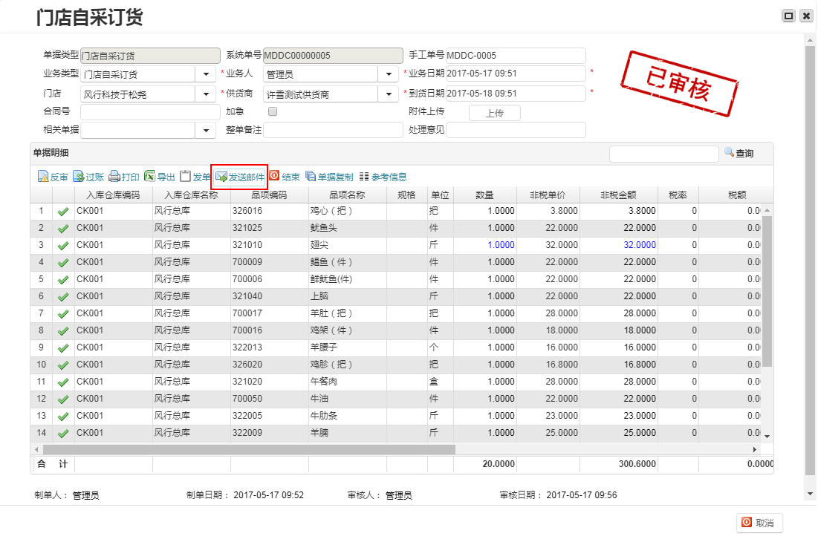The image size is (818, 542).
Task: Expand the 供货商 supplier dropdown arrow
Action: pyautogui.click(x=389, y=94)
